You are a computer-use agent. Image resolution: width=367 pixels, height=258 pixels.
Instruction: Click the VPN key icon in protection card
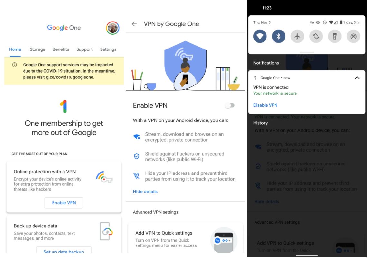coord(104,177)
